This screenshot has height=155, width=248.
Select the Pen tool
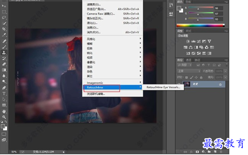click(x=4, y=88)
